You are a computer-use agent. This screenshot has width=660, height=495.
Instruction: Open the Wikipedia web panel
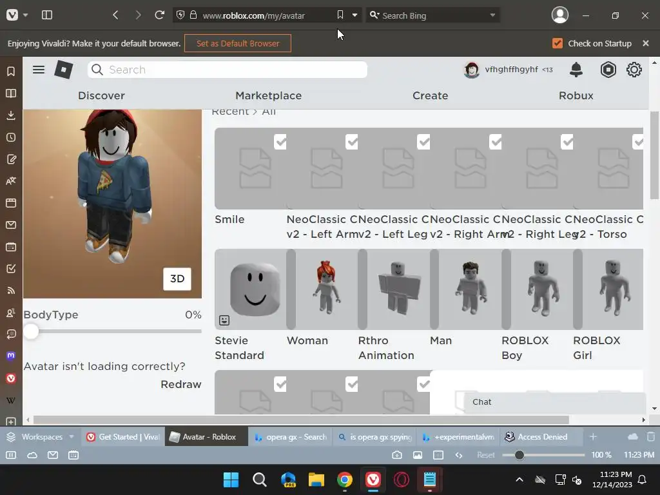click(11, 400)
